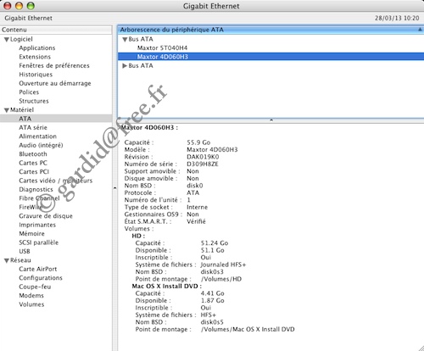The height and width of the screenshot is (351, 424).
Task: Open Applications in the sidebar
Action: (37, 47)
